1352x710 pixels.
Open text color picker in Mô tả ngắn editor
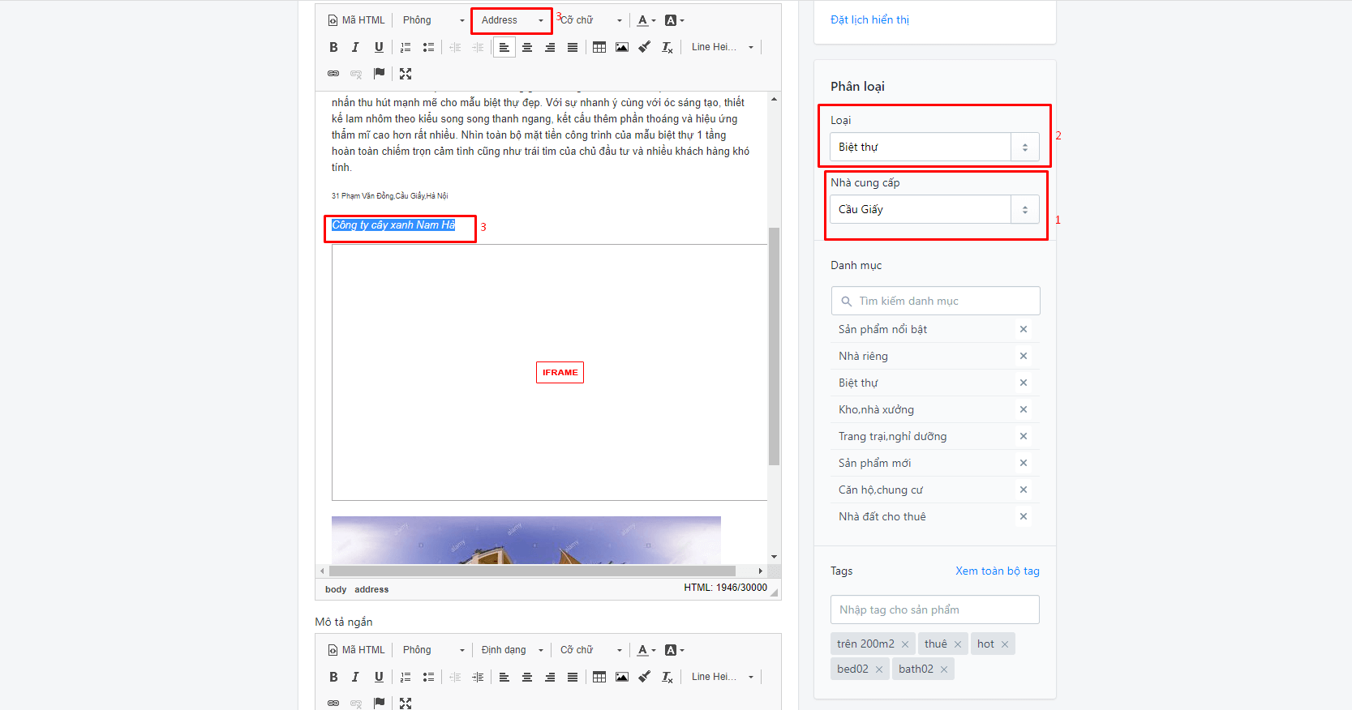click(x=646, y=650)
